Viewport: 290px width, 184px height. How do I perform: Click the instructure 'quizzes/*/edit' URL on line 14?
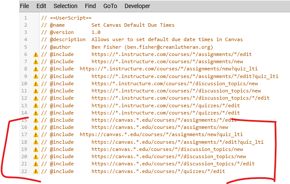pos(166,113)
